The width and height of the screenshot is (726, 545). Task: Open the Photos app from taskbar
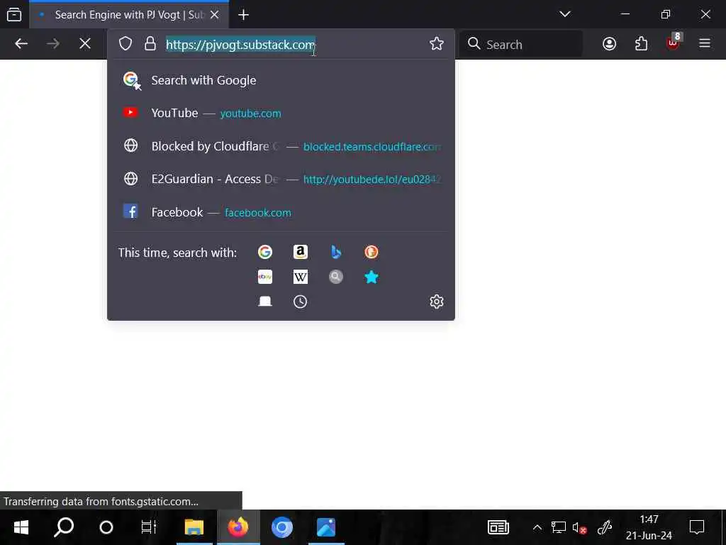click(x=326, y=527)
